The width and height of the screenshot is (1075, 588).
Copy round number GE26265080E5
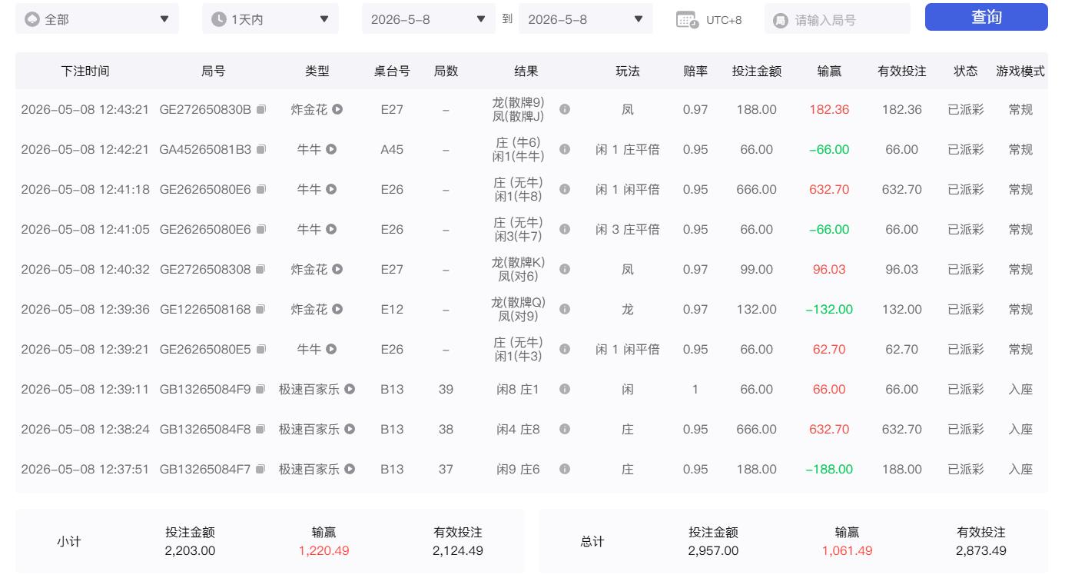261,350
